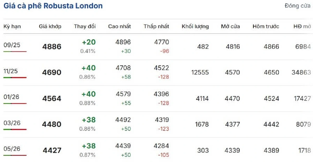Click the HĐ mở column header

[302, 26]
